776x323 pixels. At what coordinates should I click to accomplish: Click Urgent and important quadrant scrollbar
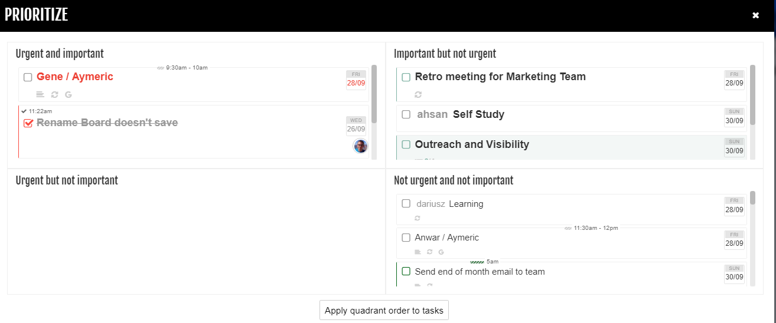pyautogui.click(x=374, y=94)
